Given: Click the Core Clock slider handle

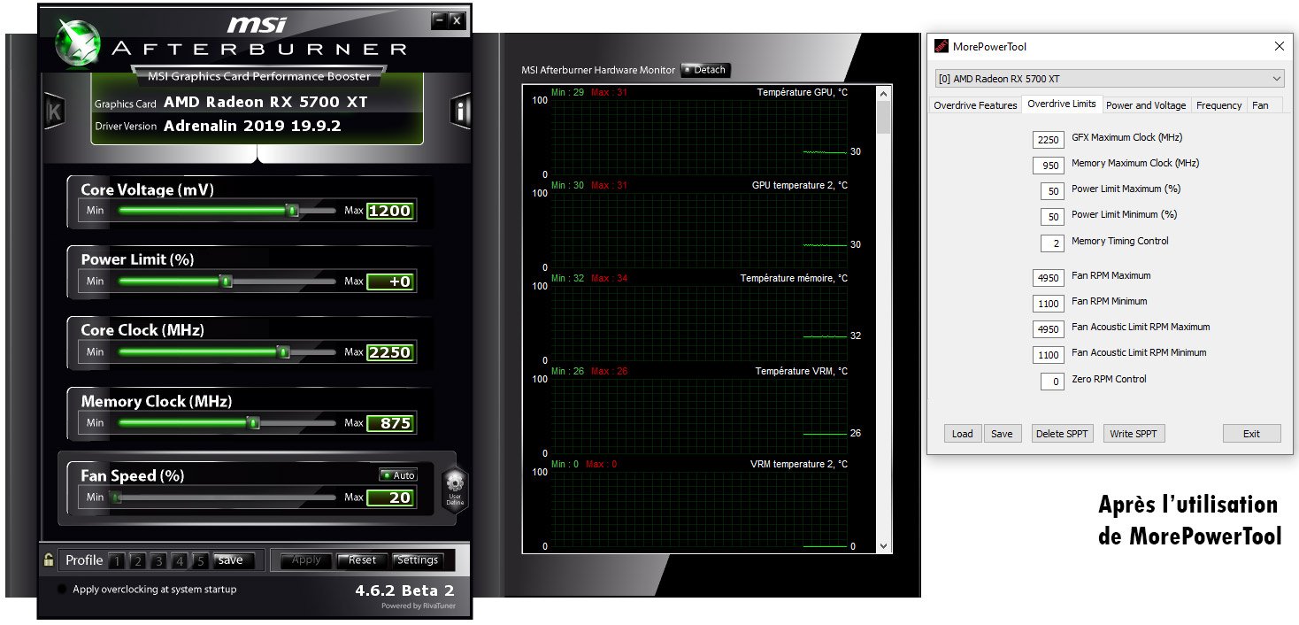Looking at the screenshot, I should 283,352.
